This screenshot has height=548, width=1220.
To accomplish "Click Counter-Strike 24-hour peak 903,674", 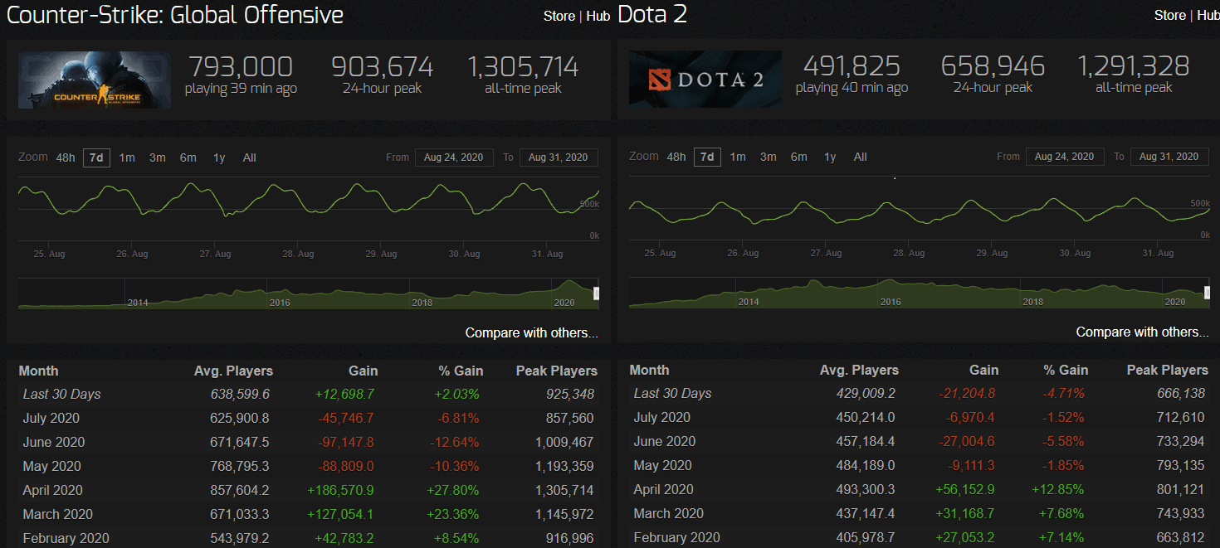I will (382, 67).
